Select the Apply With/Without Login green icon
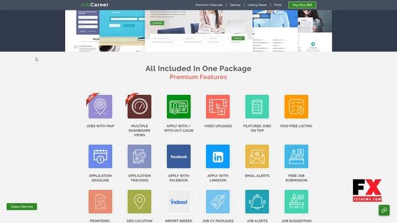This screenshot has width=397, height=223. click(179, 107)
